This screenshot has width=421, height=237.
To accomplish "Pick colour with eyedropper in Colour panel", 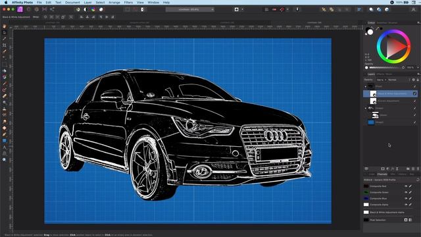I will point(377,28).
